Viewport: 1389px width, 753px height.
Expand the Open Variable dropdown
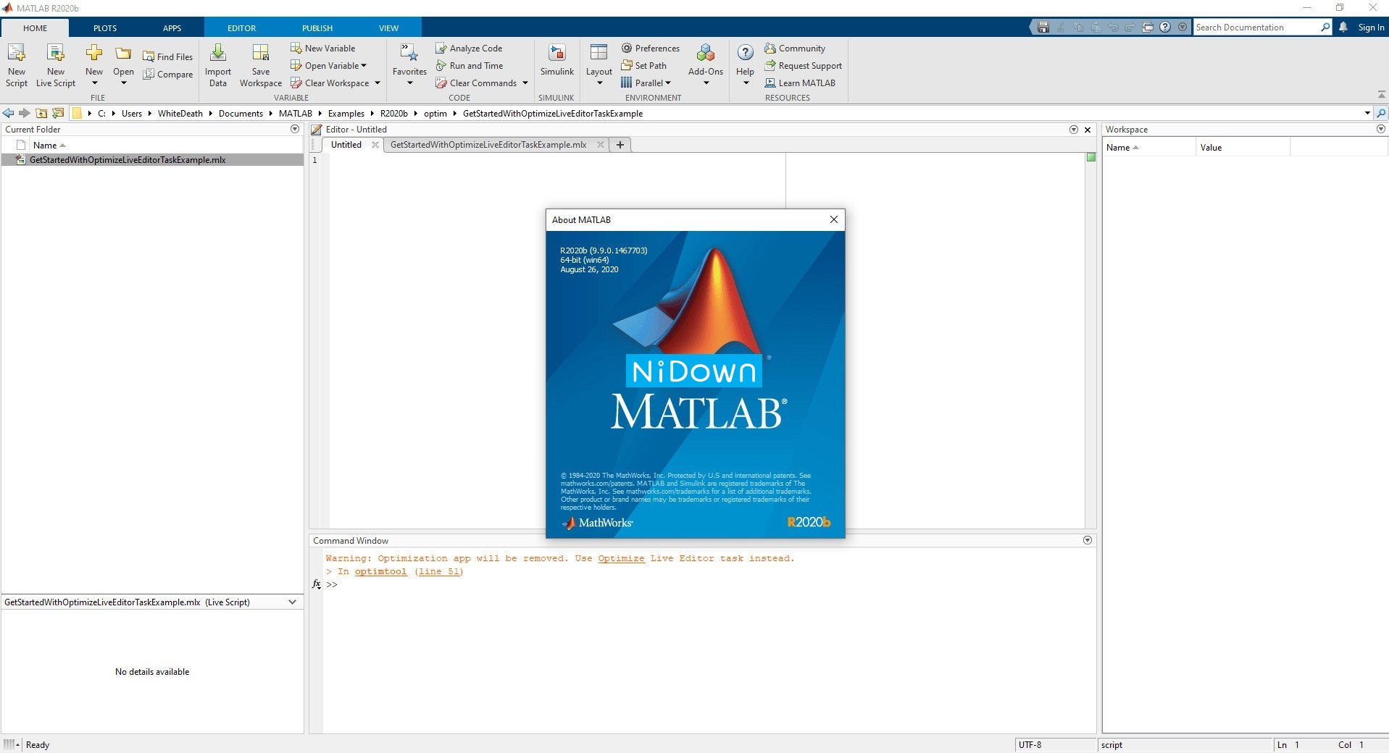coord(362,65)
